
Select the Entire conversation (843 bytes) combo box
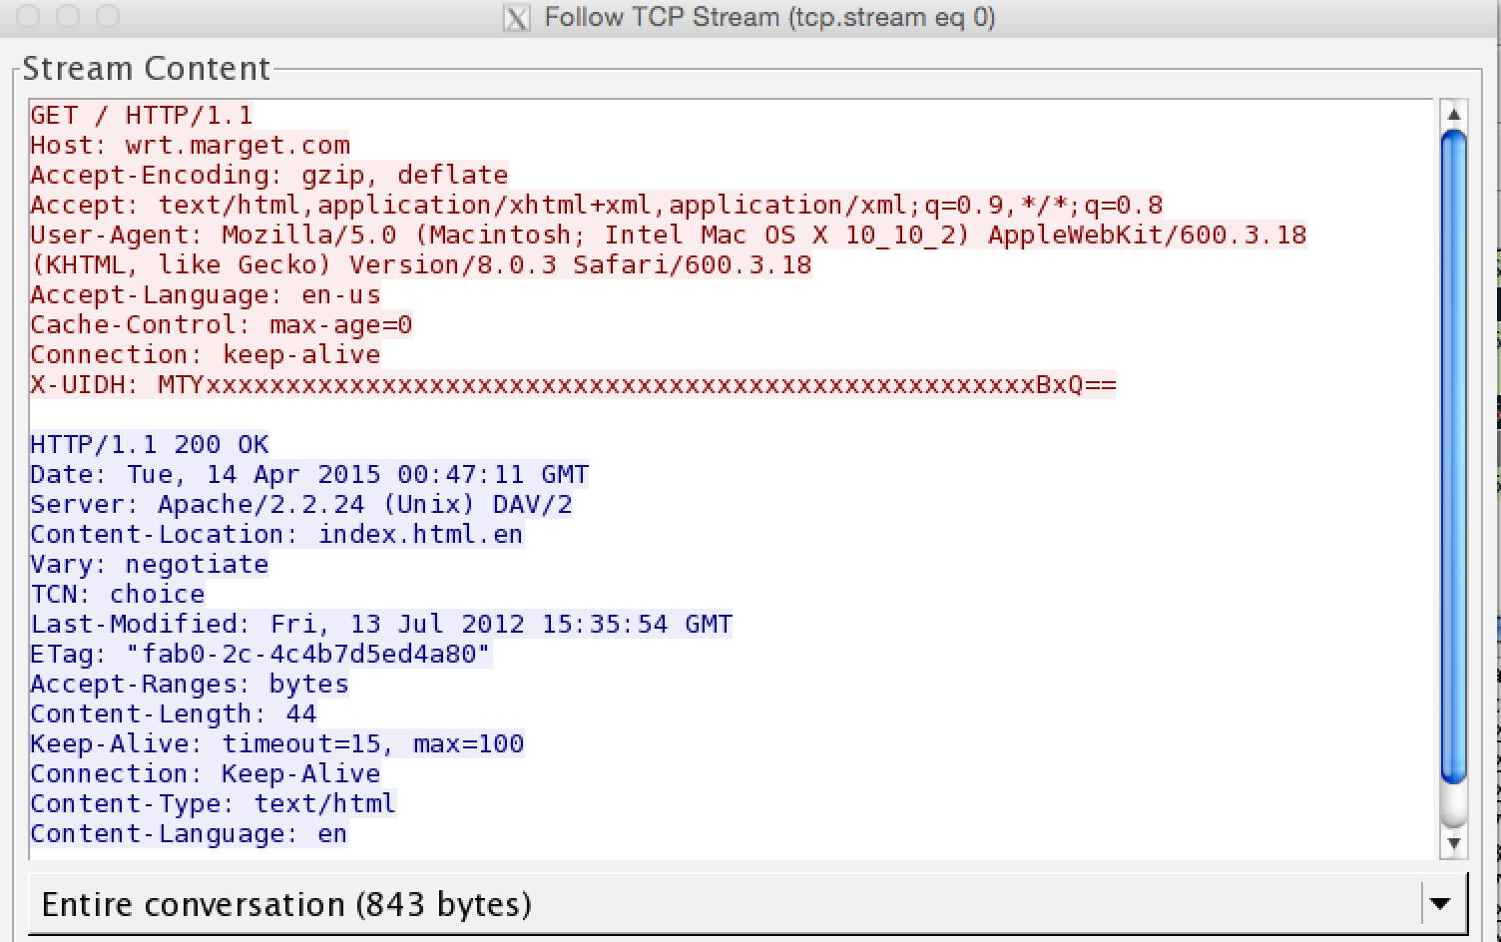[699, 904]
